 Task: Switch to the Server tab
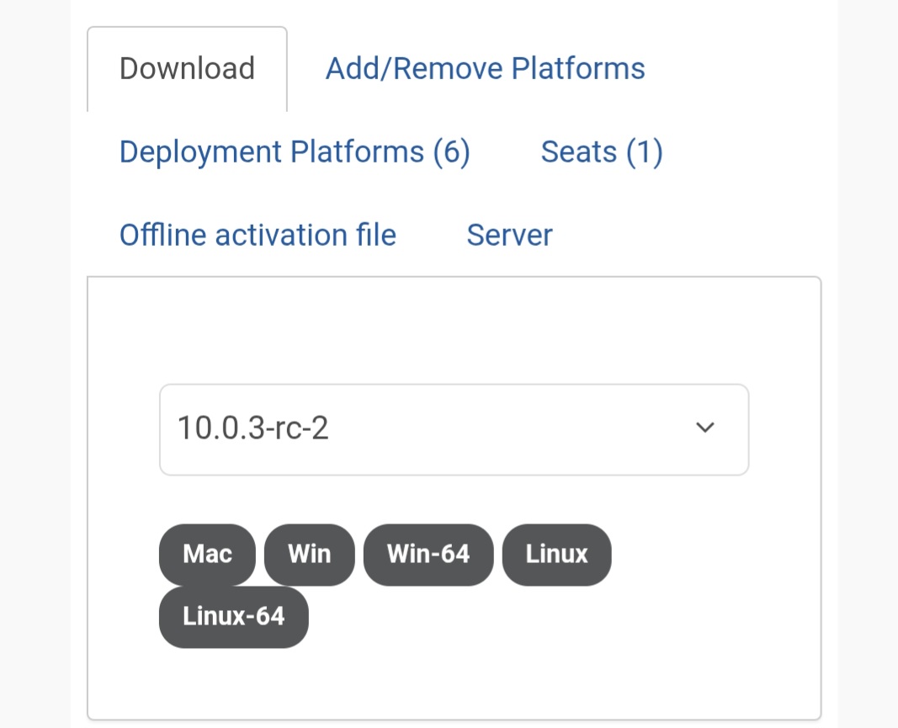pyautogui.click(x=509, y=235)
